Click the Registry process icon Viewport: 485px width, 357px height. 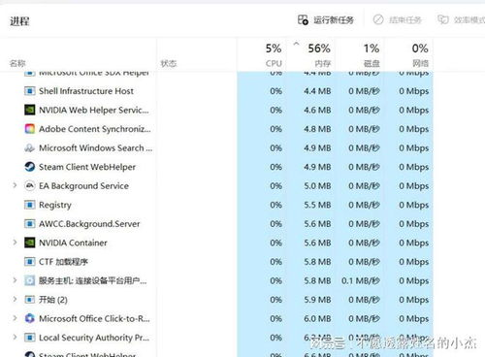pos(30,205)
